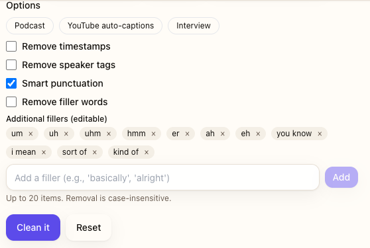Apply the Podcast preset
The height and width of the screenshot is (248, 370).
click(30, 26)
